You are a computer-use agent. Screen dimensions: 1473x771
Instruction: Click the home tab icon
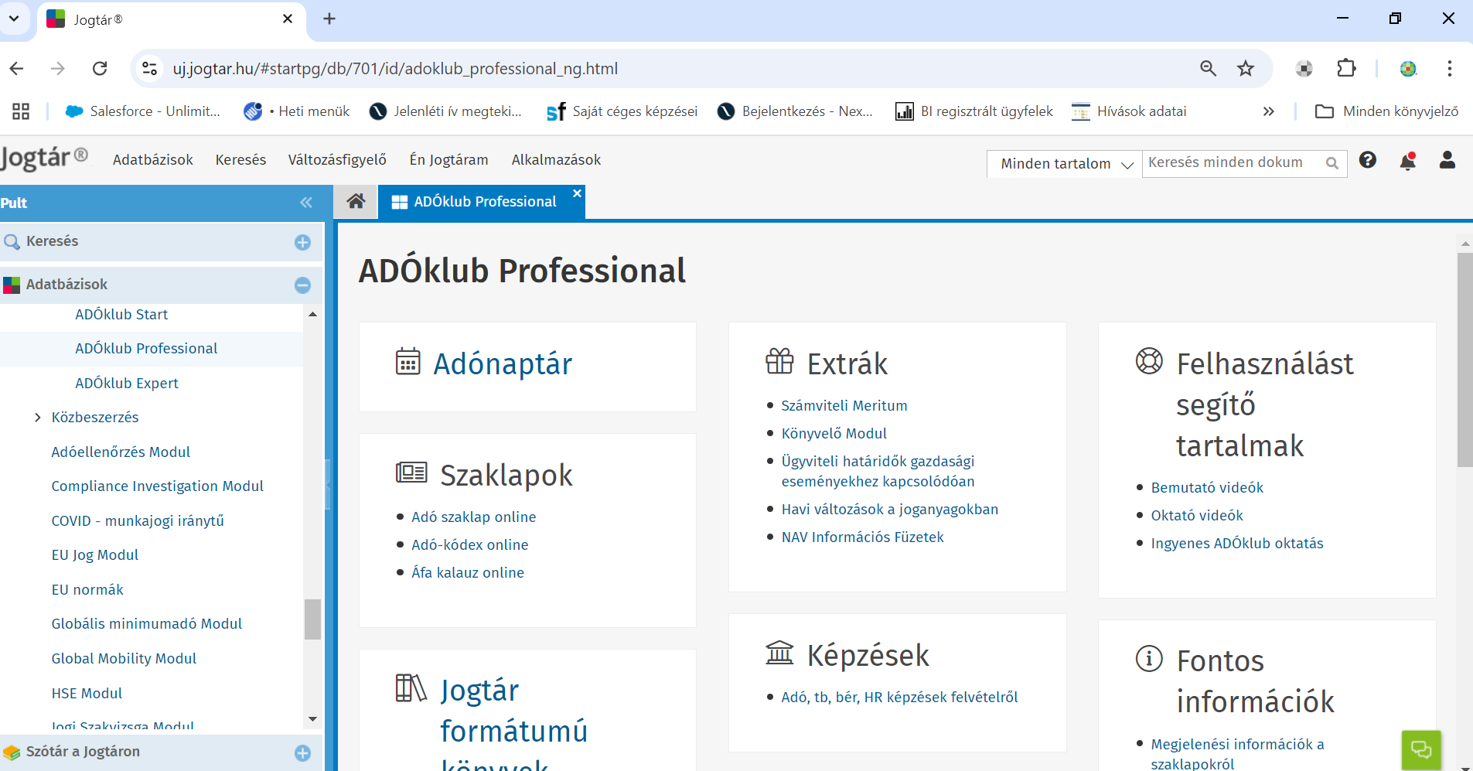(356, 202)
